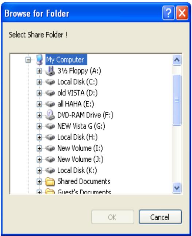Click the scrollbar up arrow
The width and height of the screenshot is (192, 236).
(x=177, y=60)
